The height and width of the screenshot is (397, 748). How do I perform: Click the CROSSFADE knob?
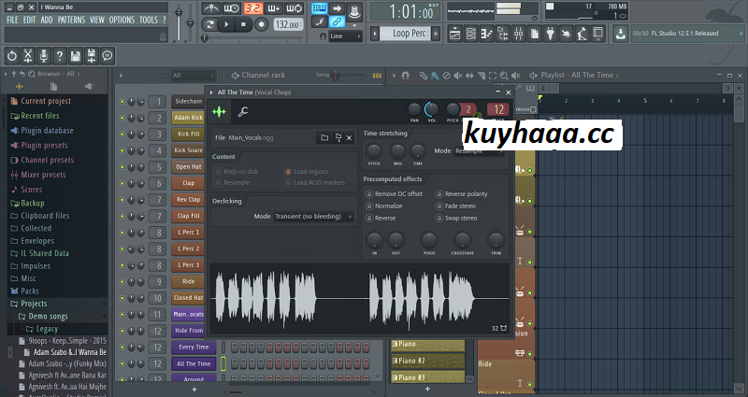point(462,240)
